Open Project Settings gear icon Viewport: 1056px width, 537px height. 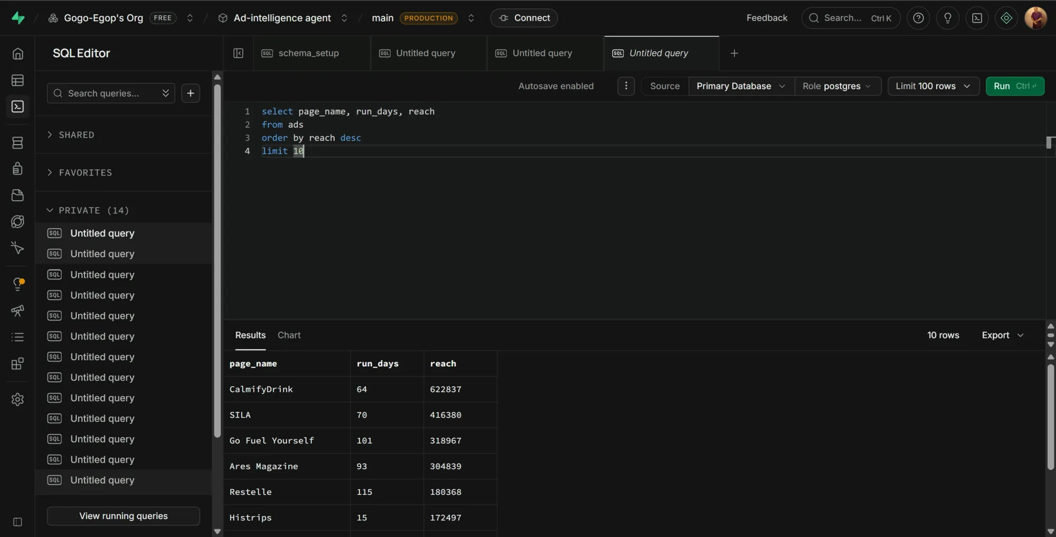click(17, 400)
